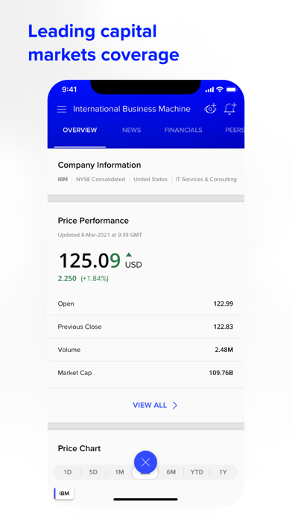The image size is (292, 519).
Task: Switch to the NEWS tab
Action: point(132,130)
